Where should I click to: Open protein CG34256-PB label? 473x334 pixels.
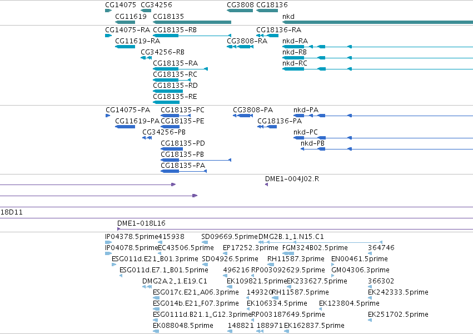pyautogui.click(x=164, y=132)
